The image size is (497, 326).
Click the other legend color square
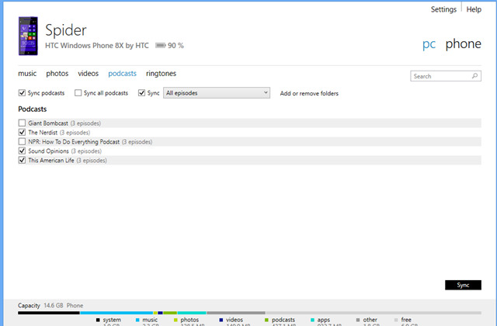pyautogui.click(x=358, y=320)
